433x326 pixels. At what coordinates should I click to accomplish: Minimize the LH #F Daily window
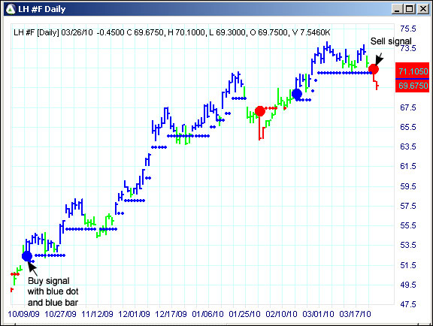pos(397,9)
